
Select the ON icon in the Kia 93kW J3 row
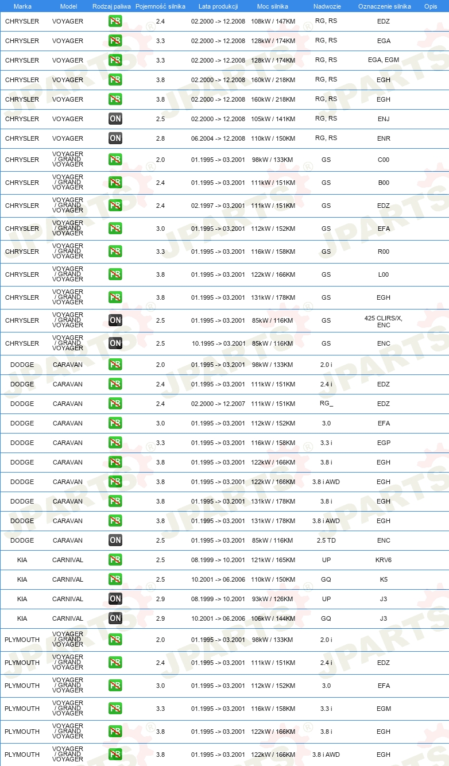click(115, 599)
